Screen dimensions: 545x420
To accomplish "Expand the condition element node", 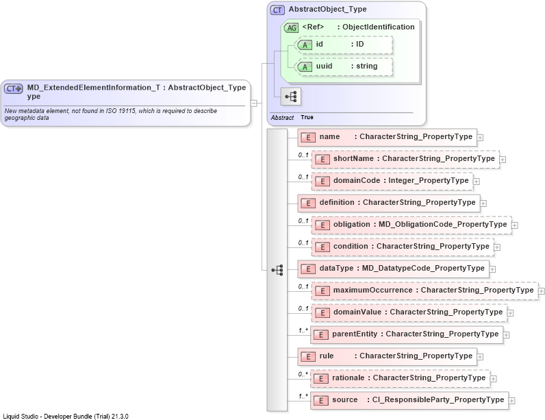I will coord(497,247).
